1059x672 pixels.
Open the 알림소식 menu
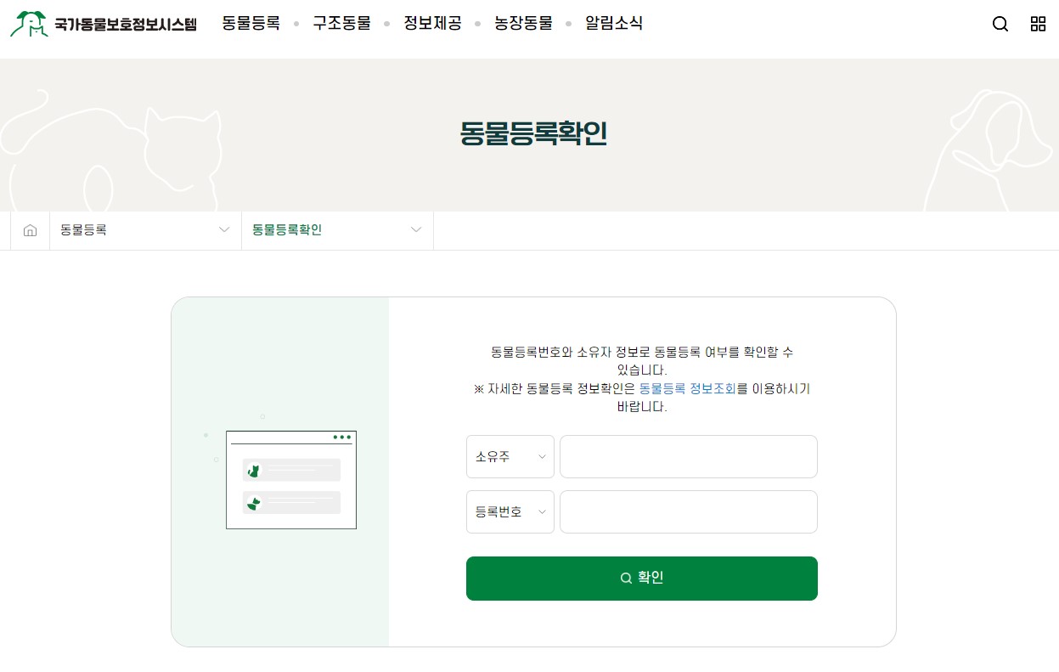[x=613, y=24]
